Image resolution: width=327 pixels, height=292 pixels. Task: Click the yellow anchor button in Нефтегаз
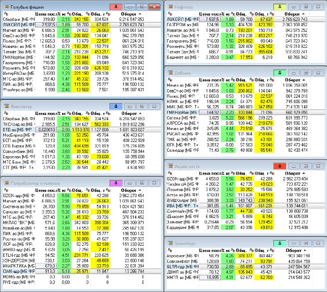coord(280,7)
